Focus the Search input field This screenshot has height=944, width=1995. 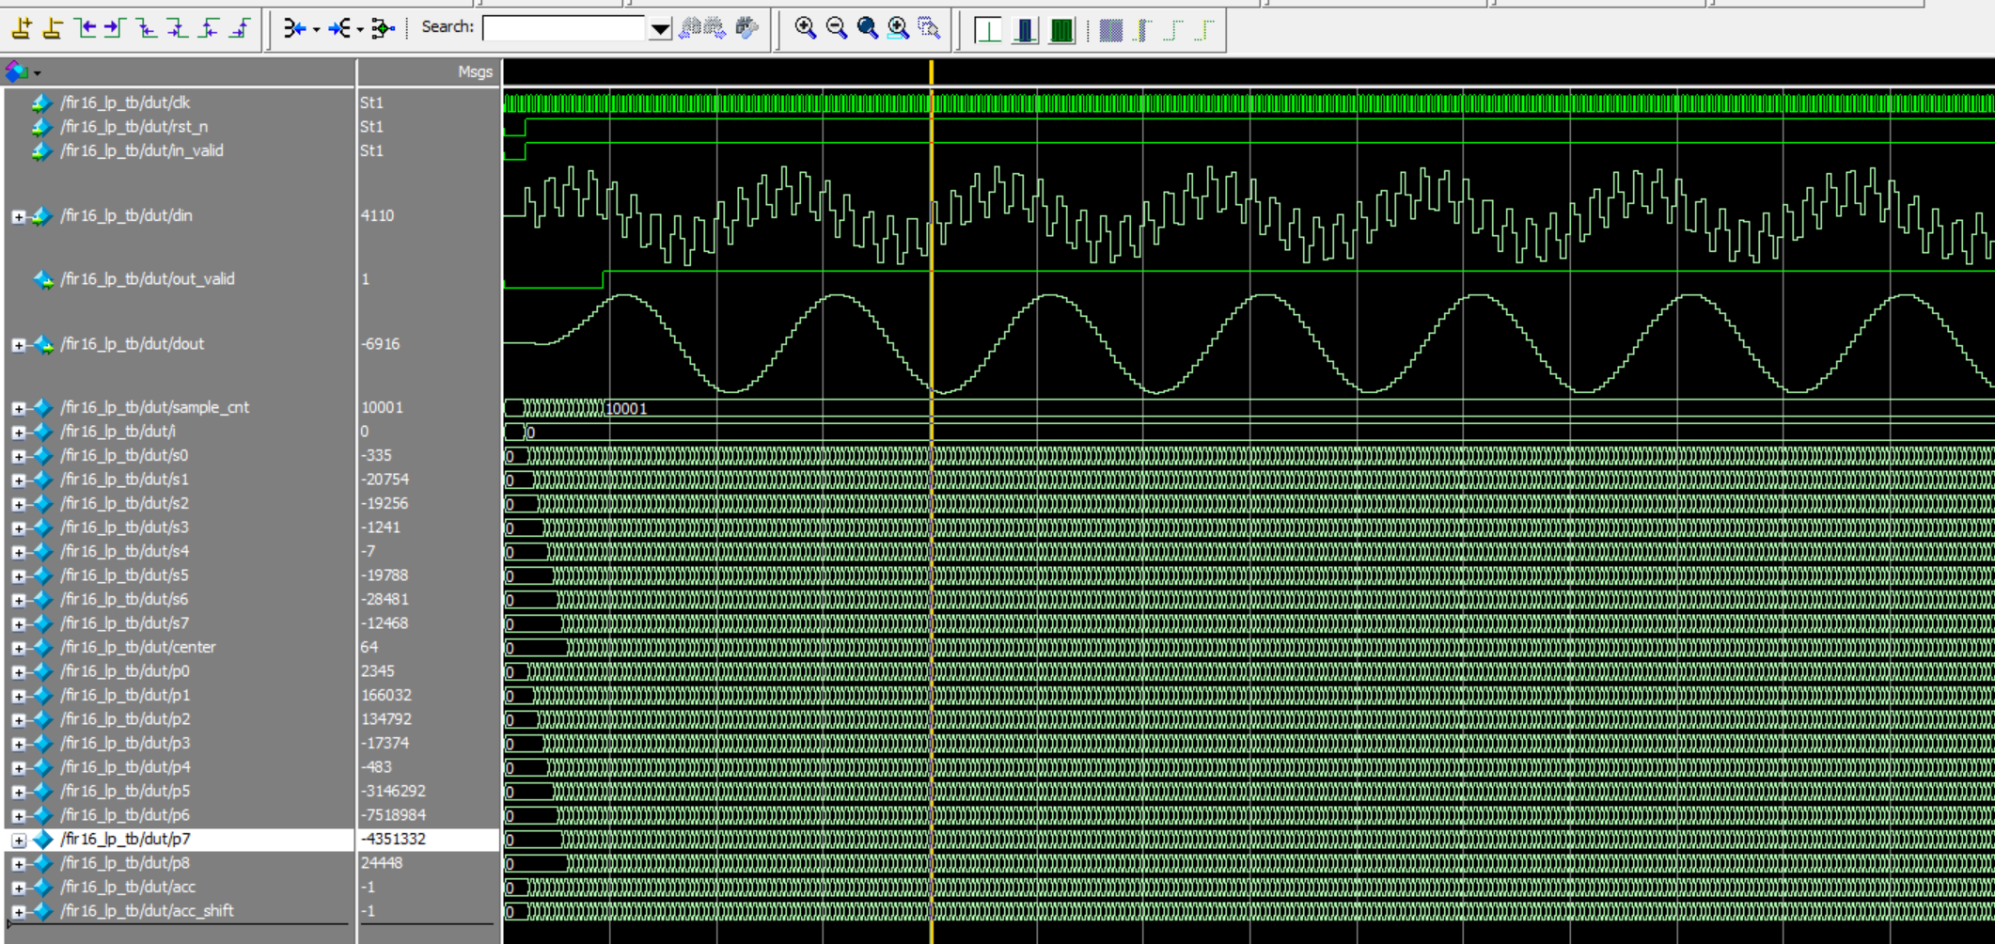564,28
